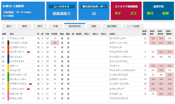Click horse name メイクマイデイ

(17, 61)
